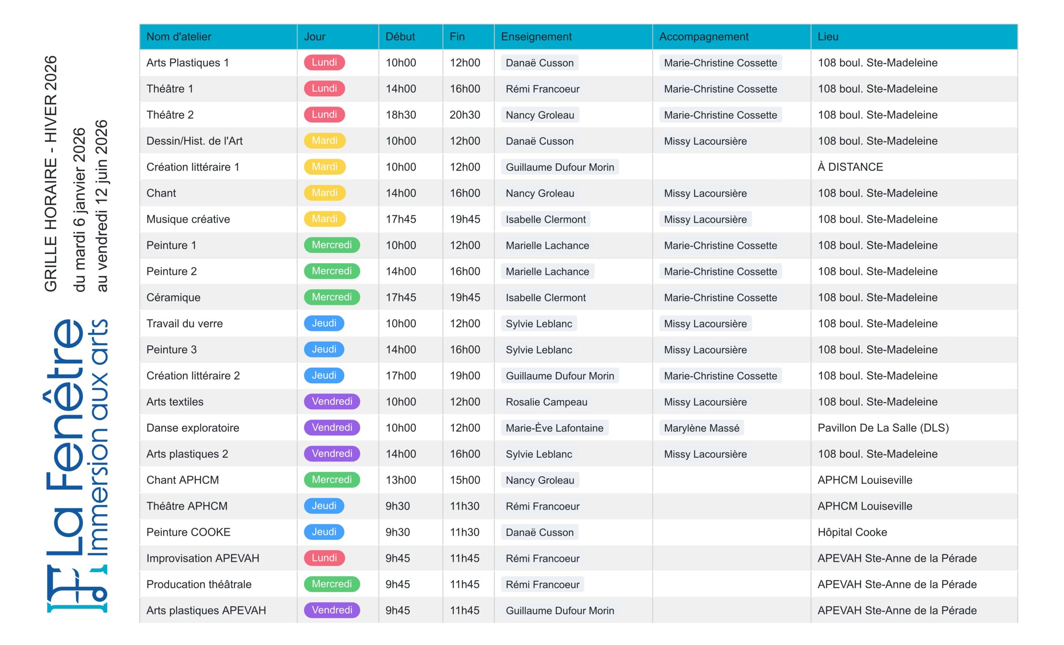Select Marylène Massé accompaniment tag
1064x645 pixels.
(x=701, y=428)
